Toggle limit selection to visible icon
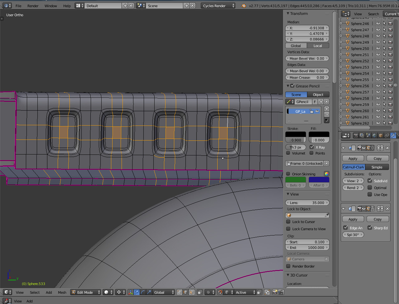The image size is (399, 304). pyautogui.click(x=200, y=292)
